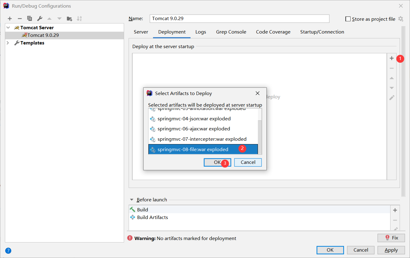410x258 pixels.
Task: Open the Logs tab
Action: [201, 32]
